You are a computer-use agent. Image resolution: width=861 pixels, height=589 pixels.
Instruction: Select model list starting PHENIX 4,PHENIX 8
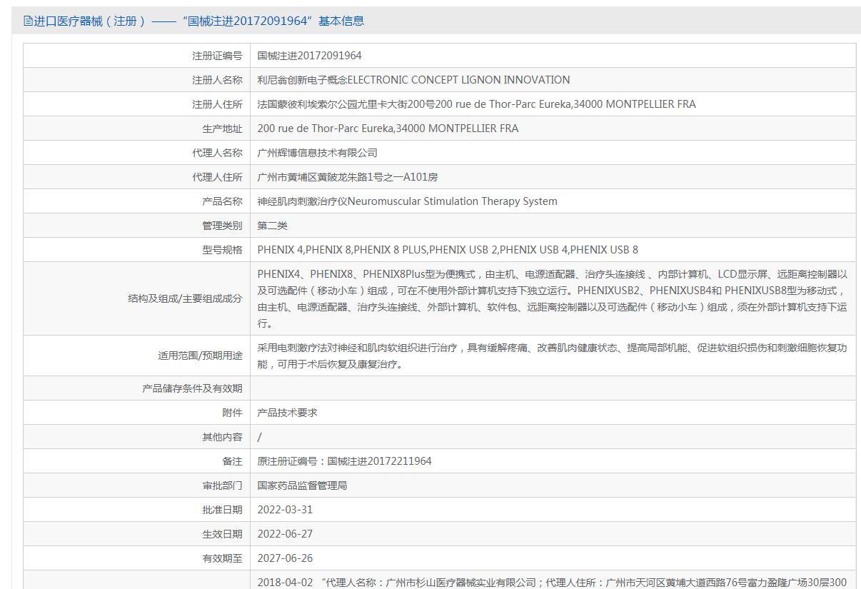point(448,250)
